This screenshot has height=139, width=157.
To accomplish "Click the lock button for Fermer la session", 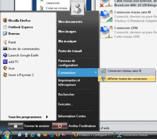I will click(x=16, y=126).
